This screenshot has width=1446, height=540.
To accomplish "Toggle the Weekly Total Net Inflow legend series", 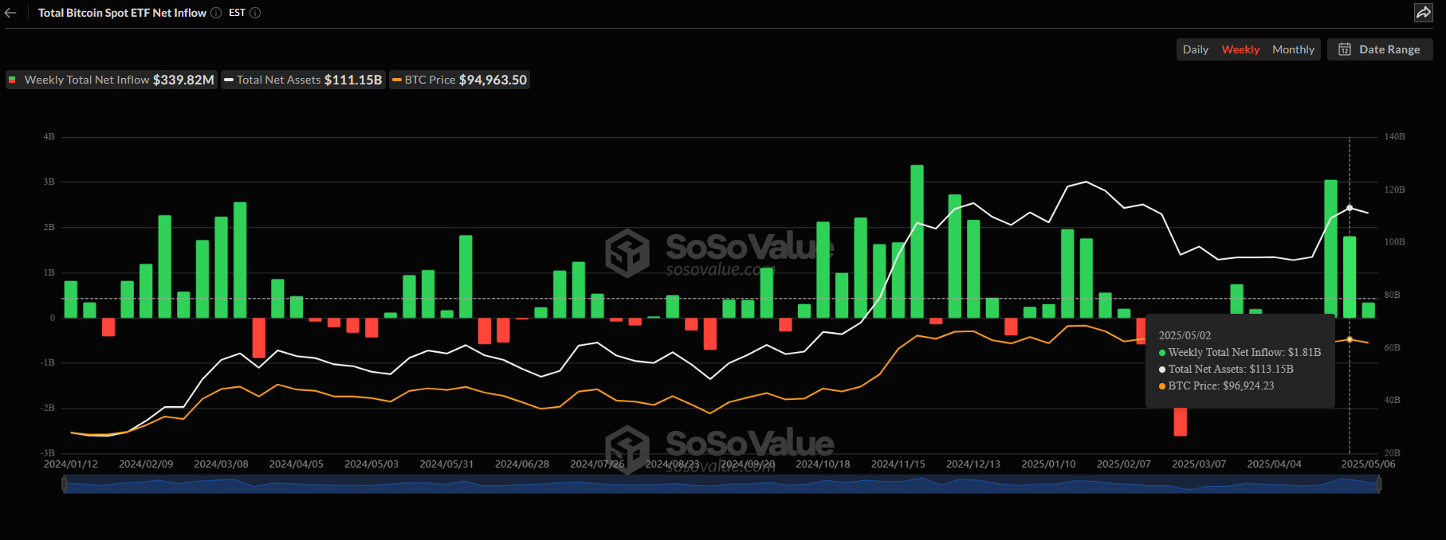I will click(x=112, y=80).
